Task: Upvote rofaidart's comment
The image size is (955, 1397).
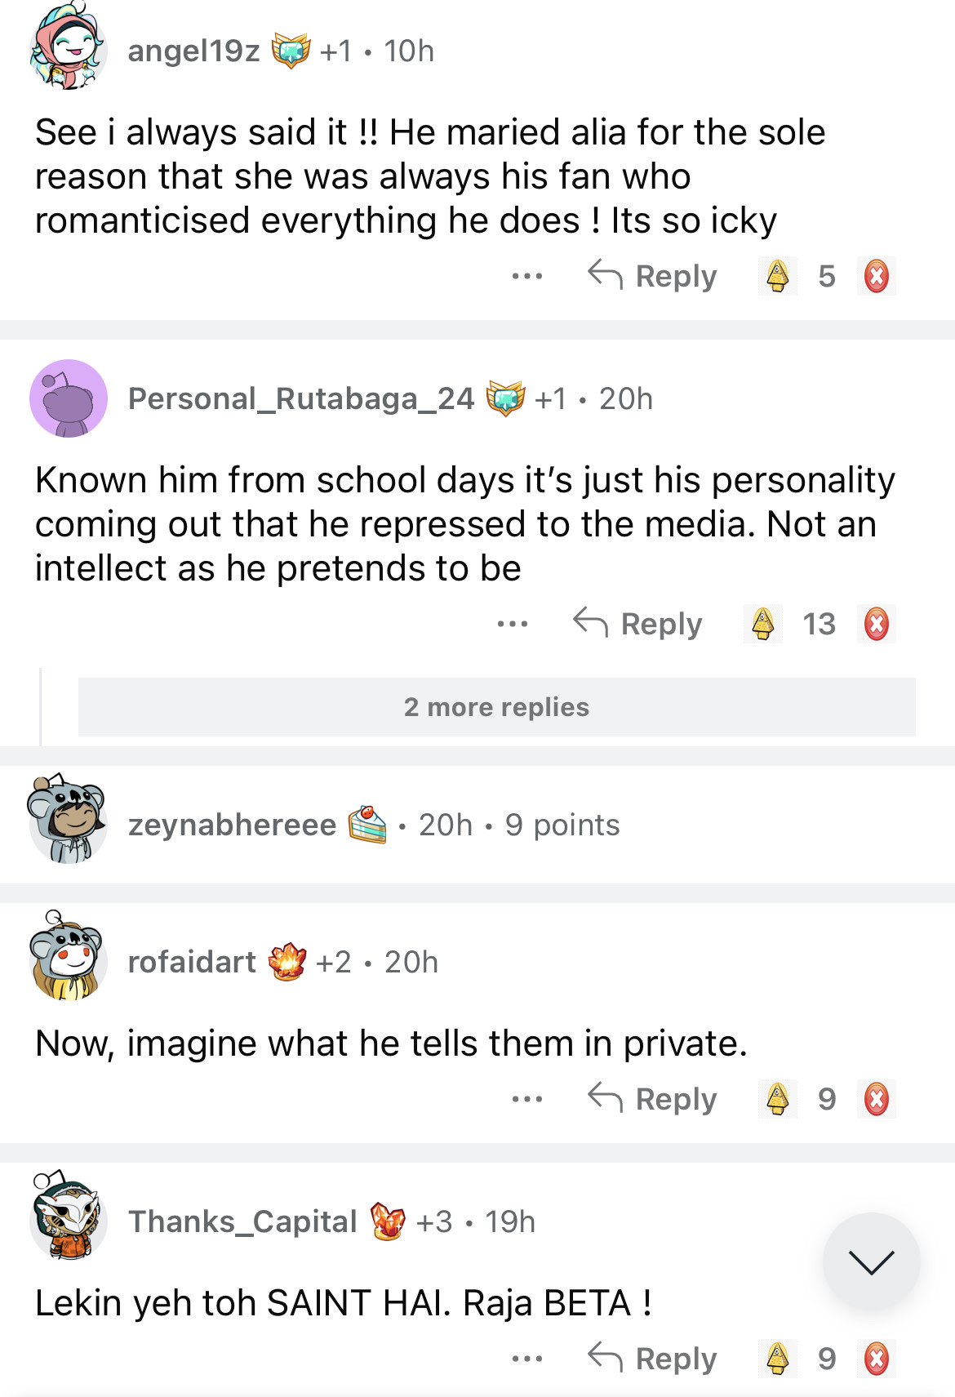Action: point(777,1099)
